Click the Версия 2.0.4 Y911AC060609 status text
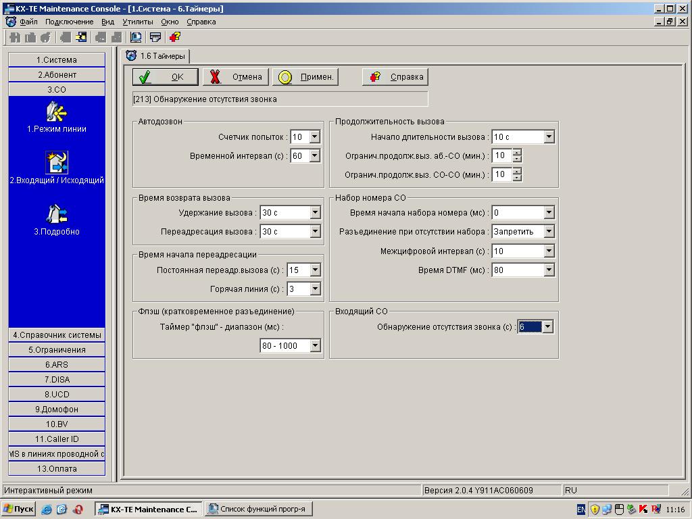 pos(478,491)
